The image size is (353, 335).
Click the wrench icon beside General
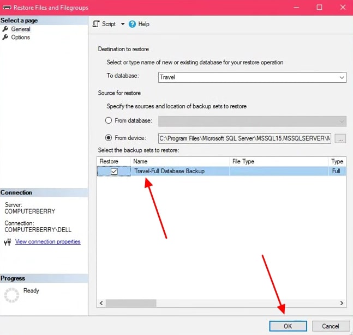pyautogui.click(x=5, y=29)
